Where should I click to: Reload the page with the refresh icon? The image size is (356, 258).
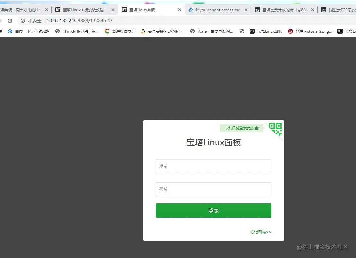(10, 21)
